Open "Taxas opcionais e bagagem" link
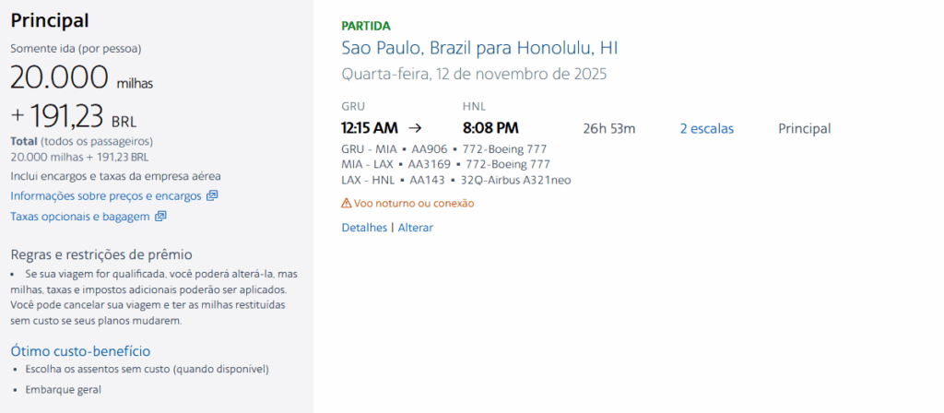Image resolution: width=944 pixels, height=413 pixels. tap(81, 216)
